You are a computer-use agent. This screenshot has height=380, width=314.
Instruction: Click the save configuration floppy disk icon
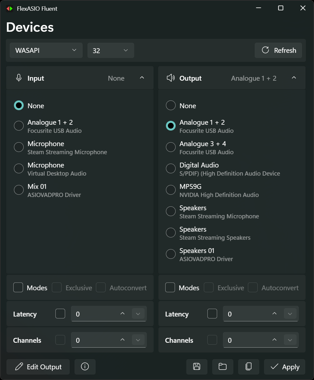tap(197, 366)
